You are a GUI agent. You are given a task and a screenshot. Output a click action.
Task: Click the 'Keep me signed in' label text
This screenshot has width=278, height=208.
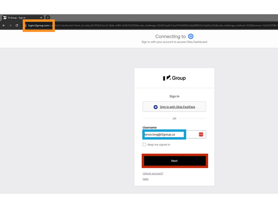(159, 145)
